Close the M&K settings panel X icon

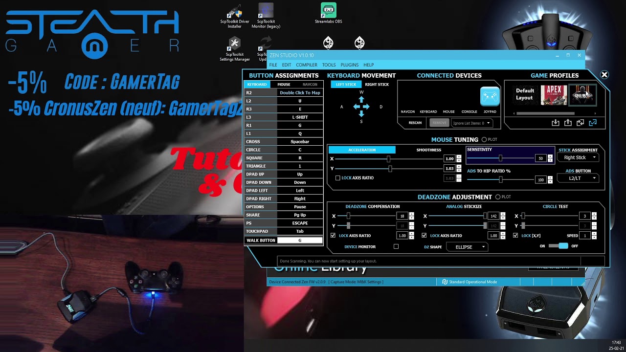point(604,75)
